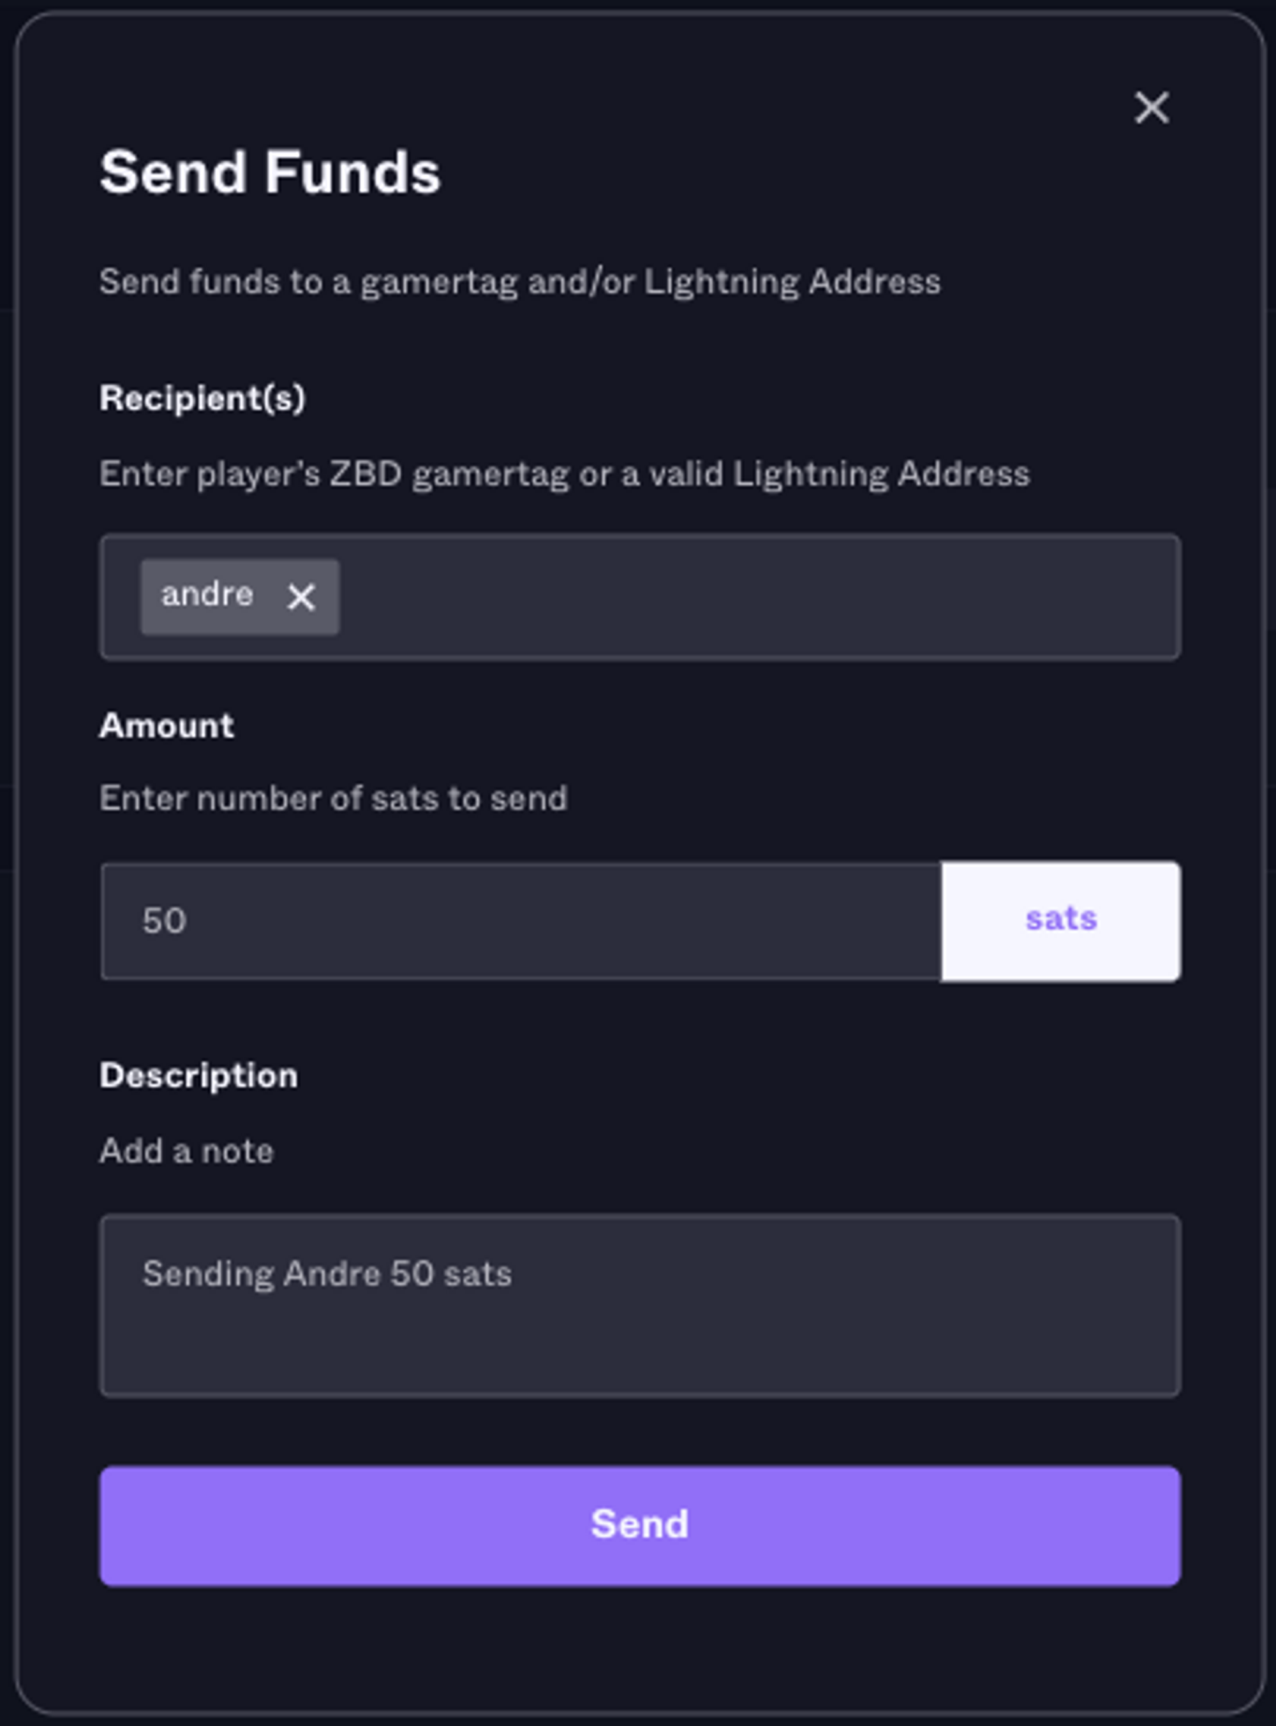Click the 'Amount' field label
The width and height of the screenshot is (1276, 1726).
coord(167,726)
